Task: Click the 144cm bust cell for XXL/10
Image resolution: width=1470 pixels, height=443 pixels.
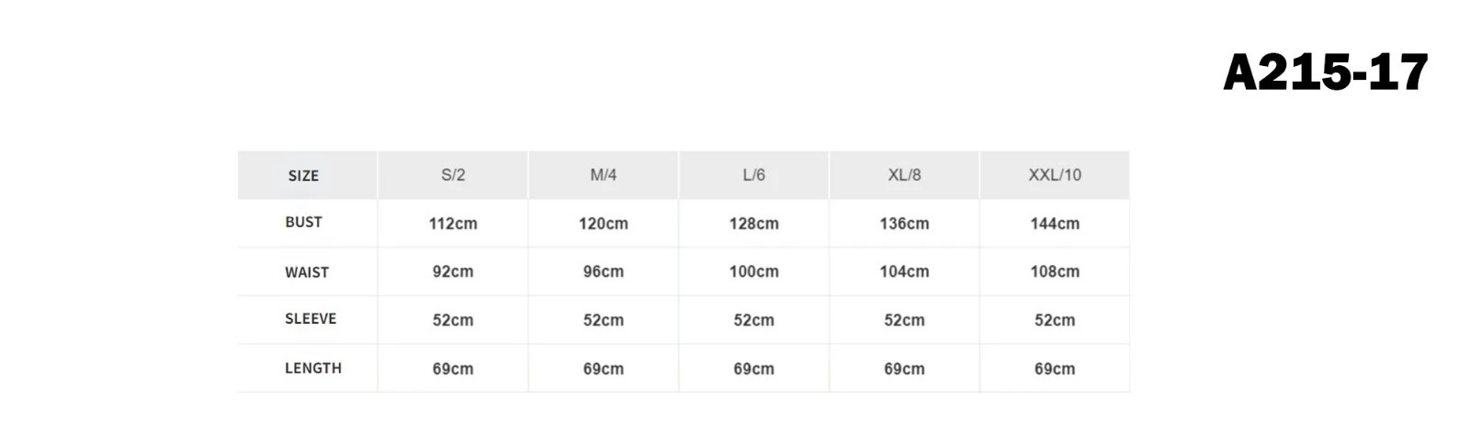Action: 1055,224
